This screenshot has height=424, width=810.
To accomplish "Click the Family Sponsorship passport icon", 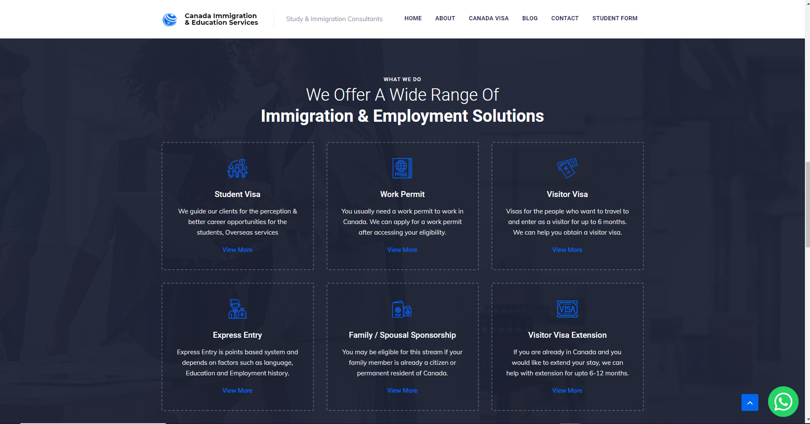I will pos(402,309).
